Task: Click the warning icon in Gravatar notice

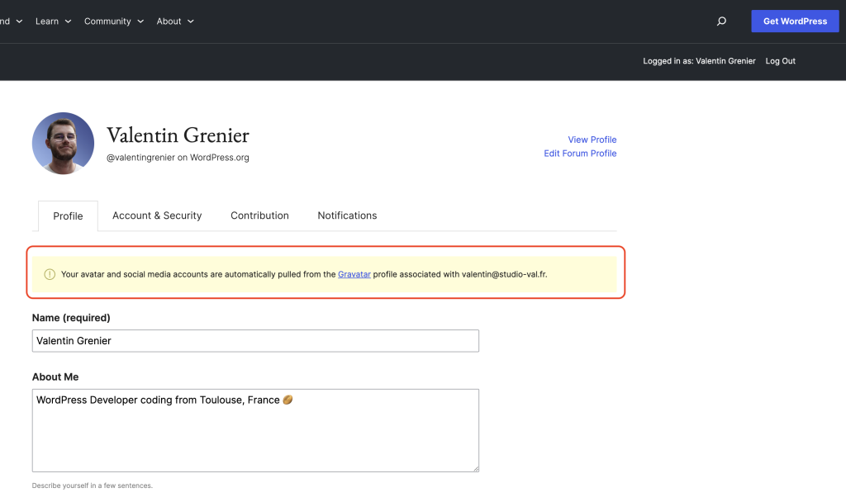Action: (x=50, y=274)
